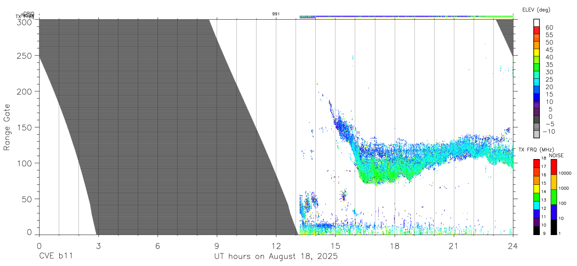The width and height of the screenshot is (577, 266).
Task: Select the '−5' label on the ELEV scale
Action: click(x=549, y=124)
